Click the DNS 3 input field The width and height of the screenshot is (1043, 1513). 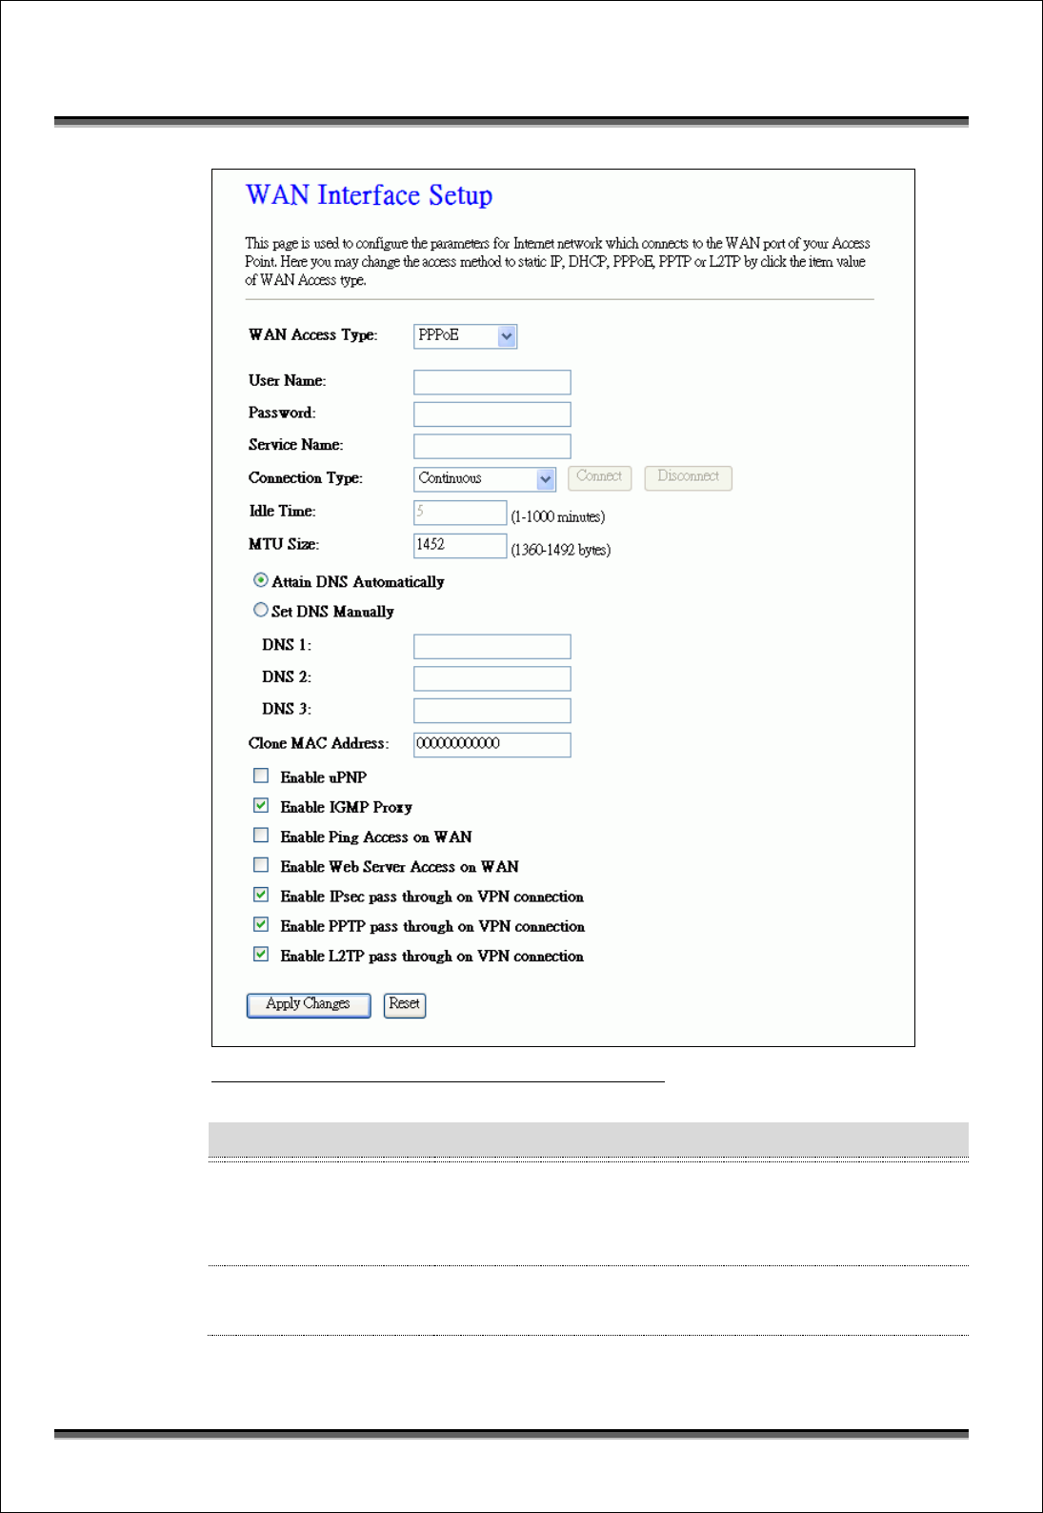[491, 711]
